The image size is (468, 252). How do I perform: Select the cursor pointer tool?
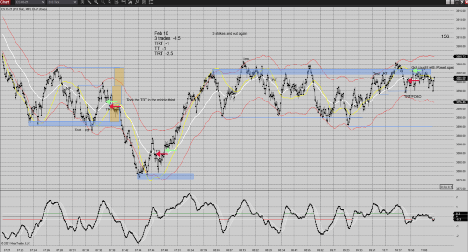(x=109, y=2)
